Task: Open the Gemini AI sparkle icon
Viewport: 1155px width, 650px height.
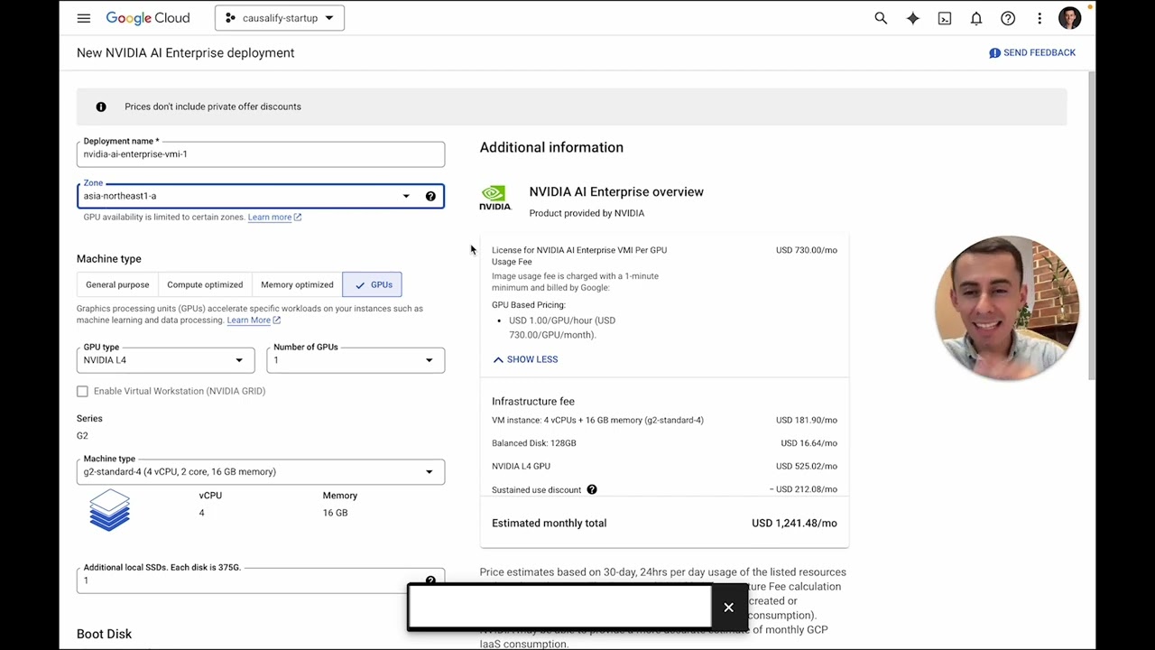Action: tap(913, 18)
